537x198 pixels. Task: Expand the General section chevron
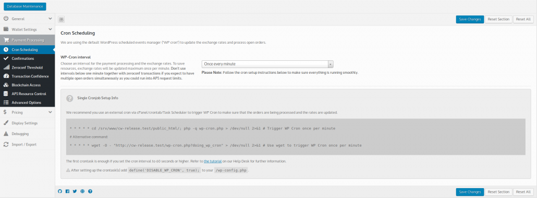point(50,19)
